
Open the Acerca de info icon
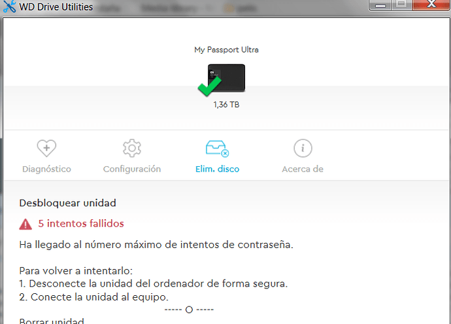coord(303,148)
